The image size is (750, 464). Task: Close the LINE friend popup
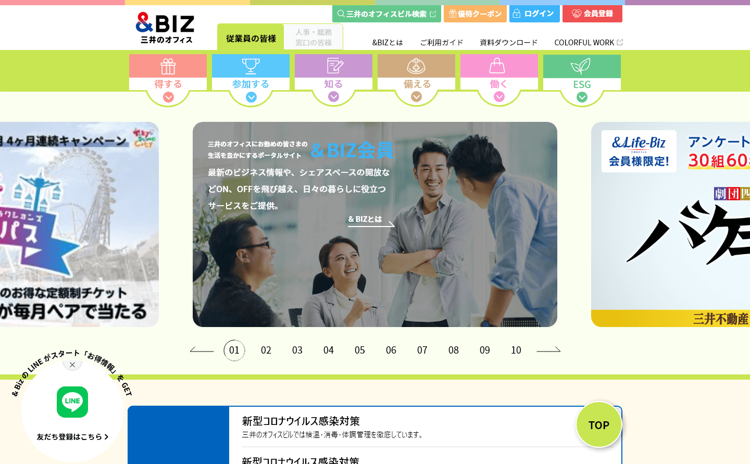(x=72, y=365)
